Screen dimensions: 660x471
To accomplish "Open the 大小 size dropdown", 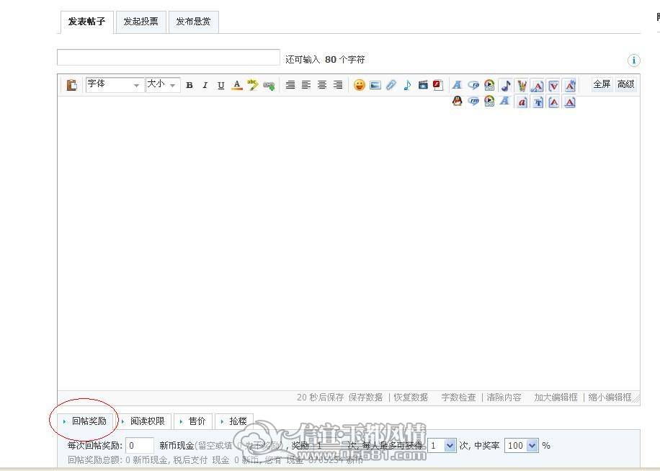I will [x=163, y=84].
